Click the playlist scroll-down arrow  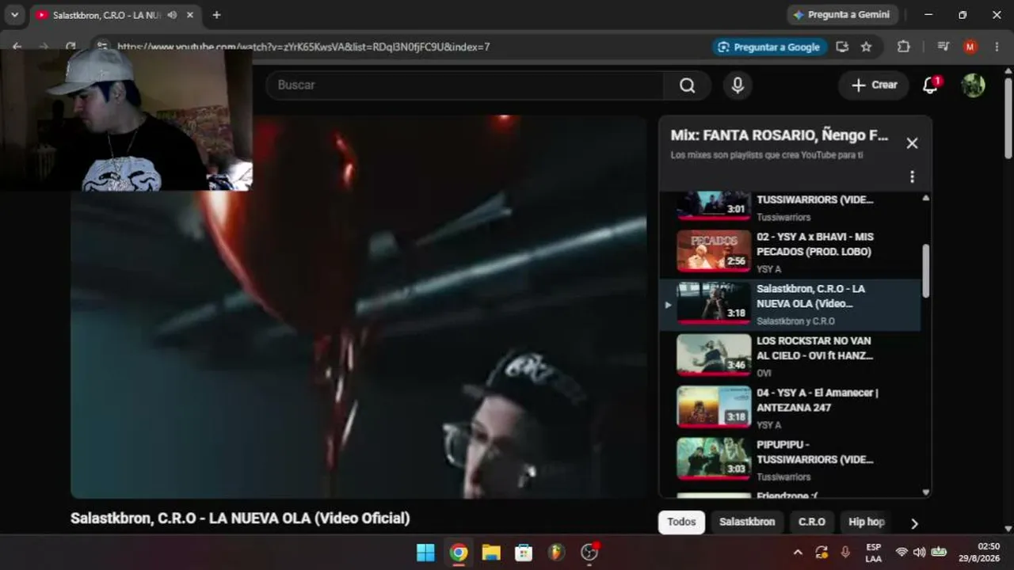click(925, 492)
